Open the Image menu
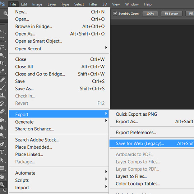This screenshot has height=194, width=194. pos(37,4)
